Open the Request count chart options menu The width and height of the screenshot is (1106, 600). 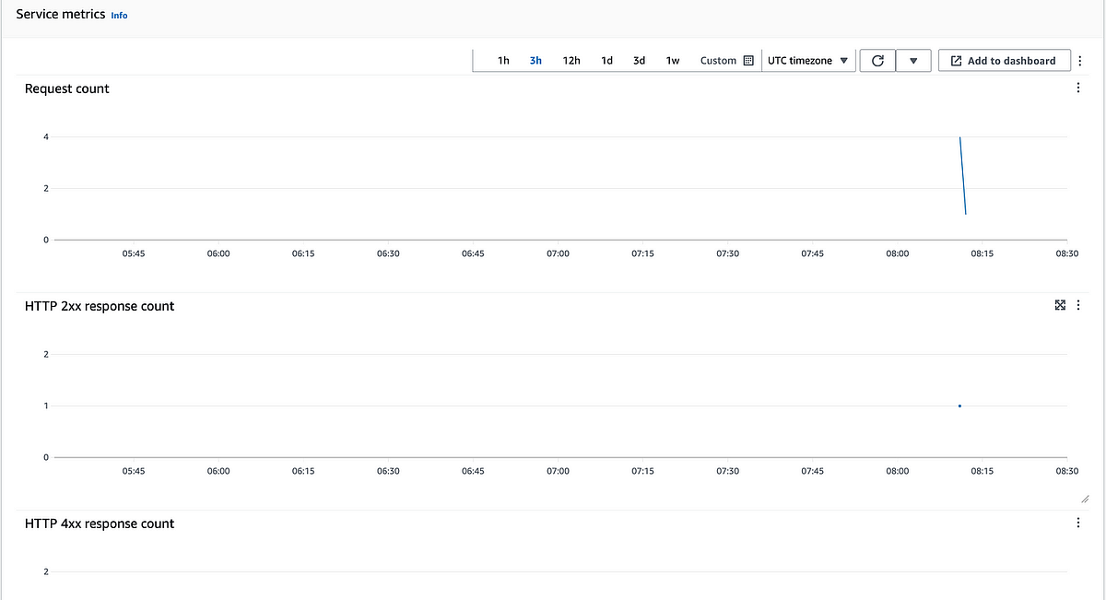[1077, 88]
